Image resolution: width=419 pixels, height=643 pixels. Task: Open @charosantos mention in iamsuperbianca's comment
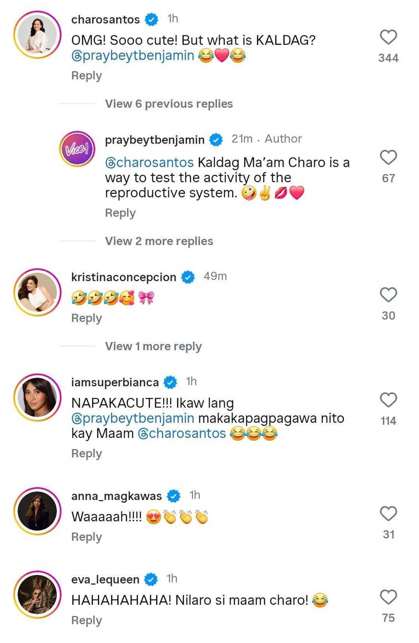[x=182, y=433]
